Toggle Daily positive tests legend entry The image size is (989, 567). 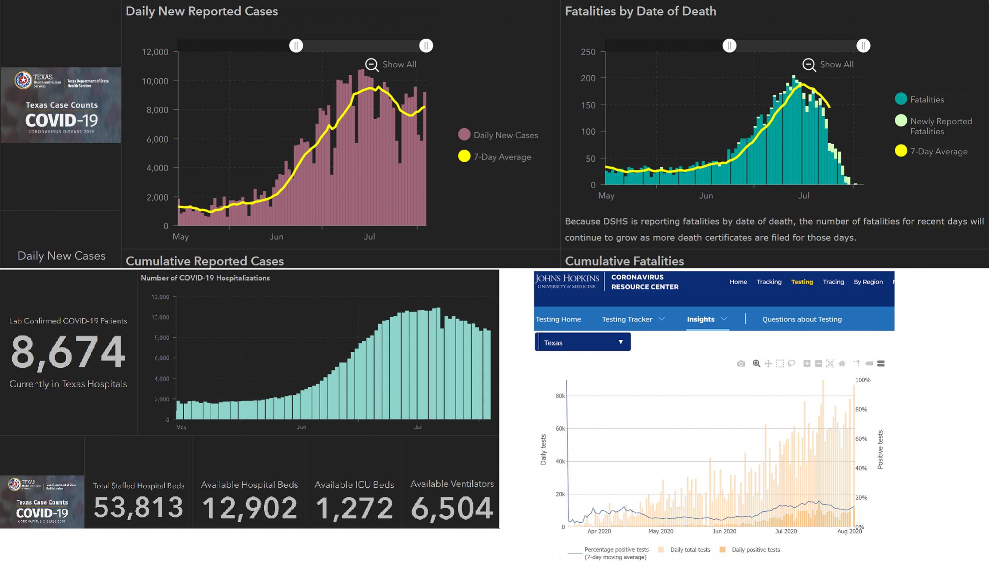pos(750,549)
